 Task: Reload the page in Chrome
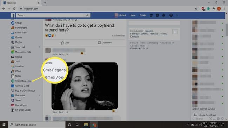pos(14,9)
